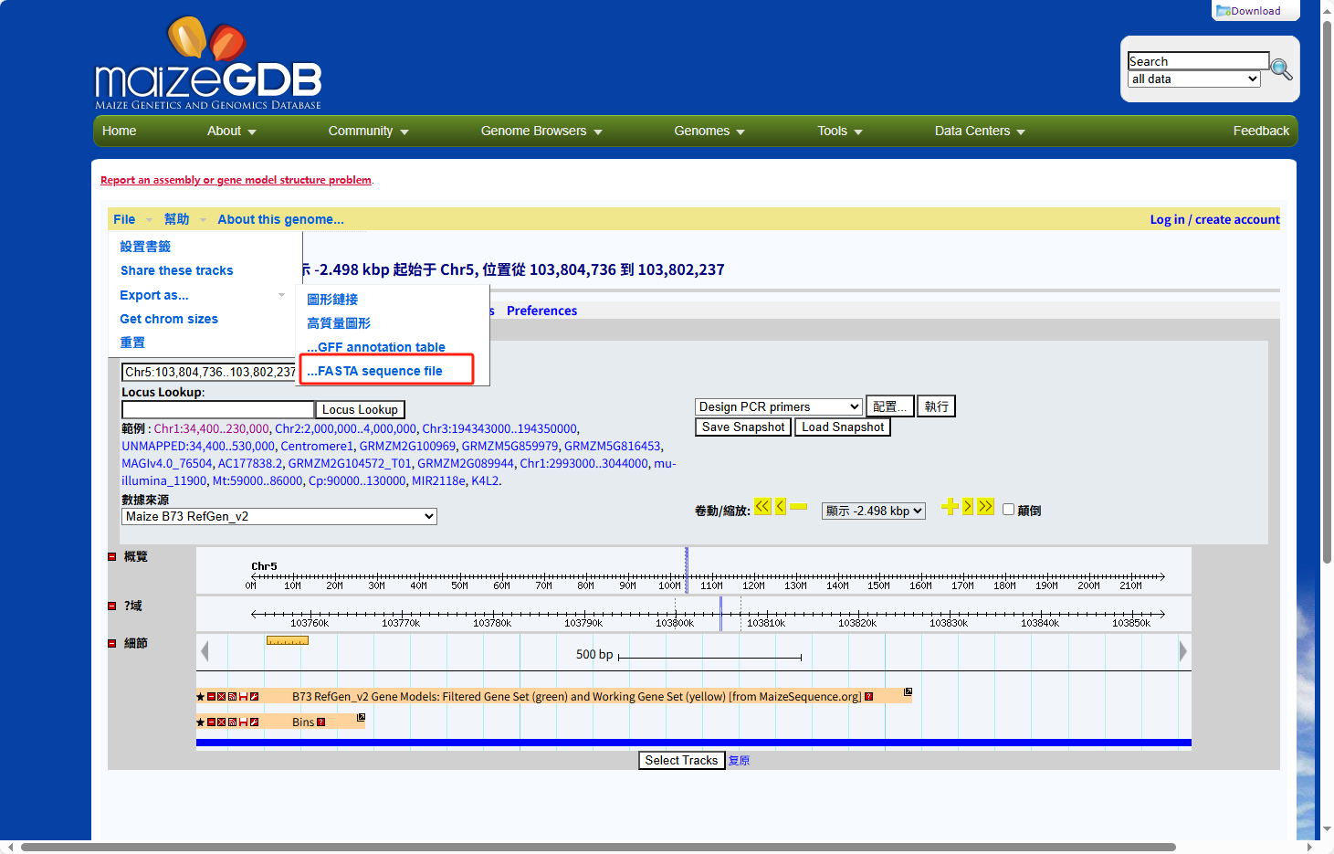The image size is (1334, 854).
Task: Share Bins track via feed icon
Action: coord(233,722)
